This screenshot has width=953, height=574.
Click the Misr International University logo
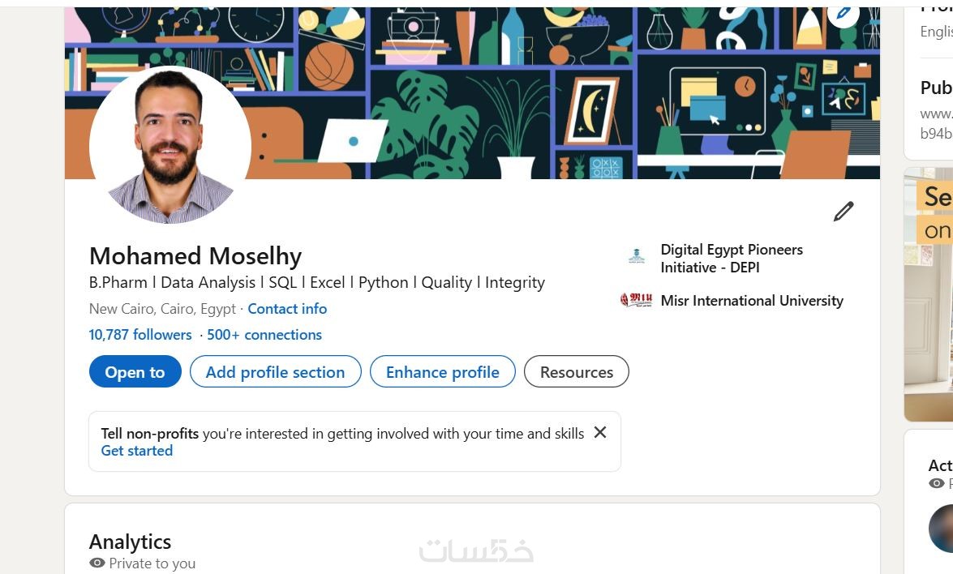(x=636, y=301)
